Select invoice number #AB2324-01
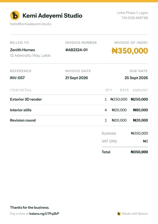The width and height of the screenshot is (158, 224). (x=76, y=50)
